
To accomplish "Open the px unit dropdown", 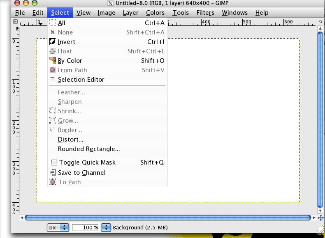I will [58, 228].
